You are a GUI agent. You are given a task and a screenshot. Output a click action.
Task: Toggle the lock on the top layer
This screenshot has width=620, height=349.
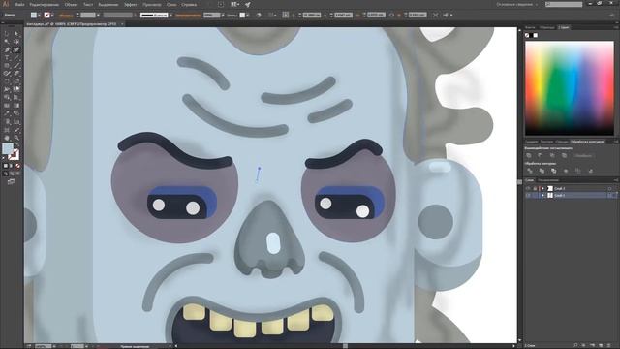[x=535, y=189]
